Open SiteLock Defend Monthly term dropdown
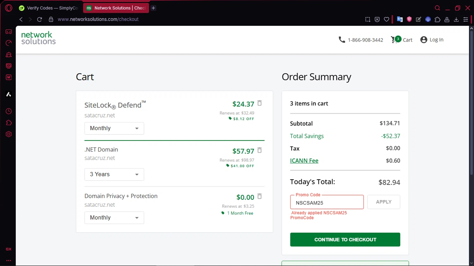The height and width of the screenshot is (266, 474). [x=114, y=128]
